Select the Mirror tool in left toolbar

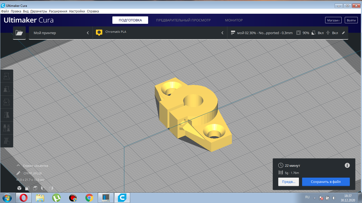tap(7, 115)
